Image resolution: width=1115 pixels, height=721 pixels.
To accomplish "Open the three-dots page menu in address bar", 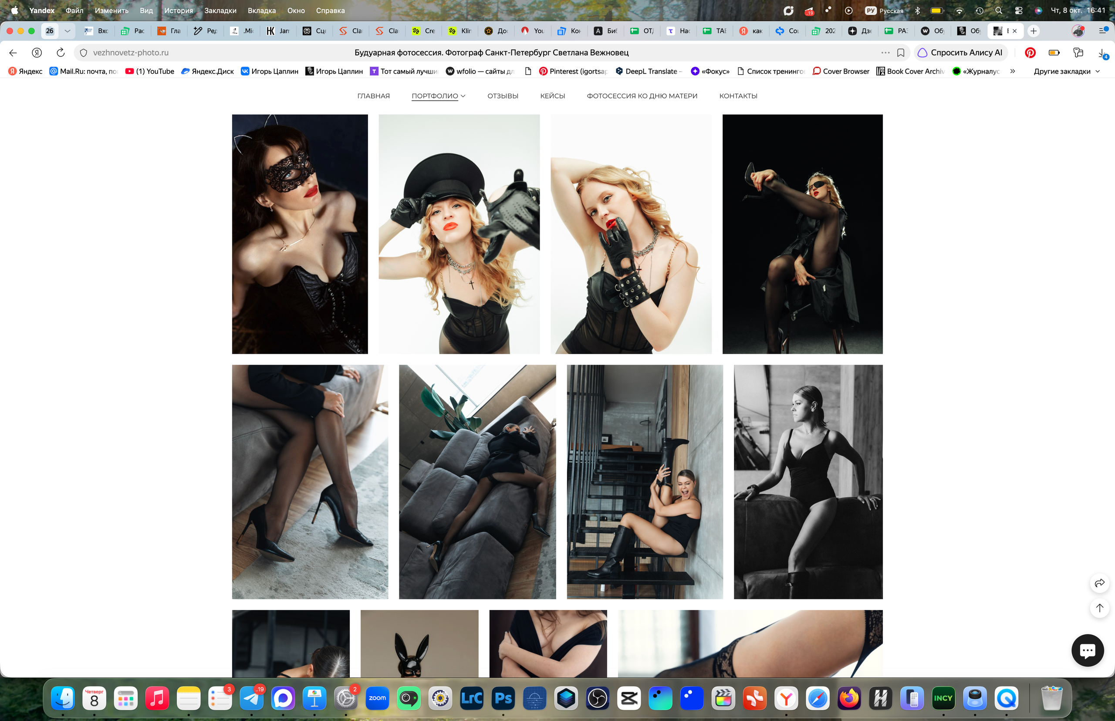I will [x=885, y=52].
